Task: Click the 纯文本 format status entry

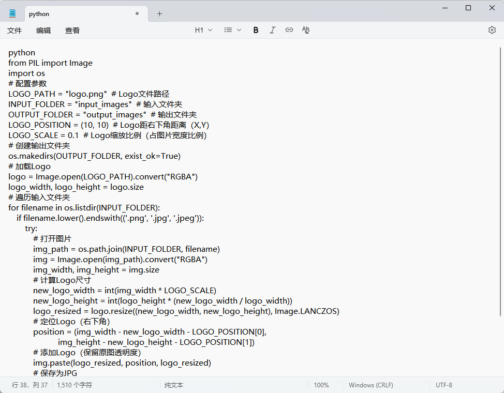Action: (x=174, y=385)
